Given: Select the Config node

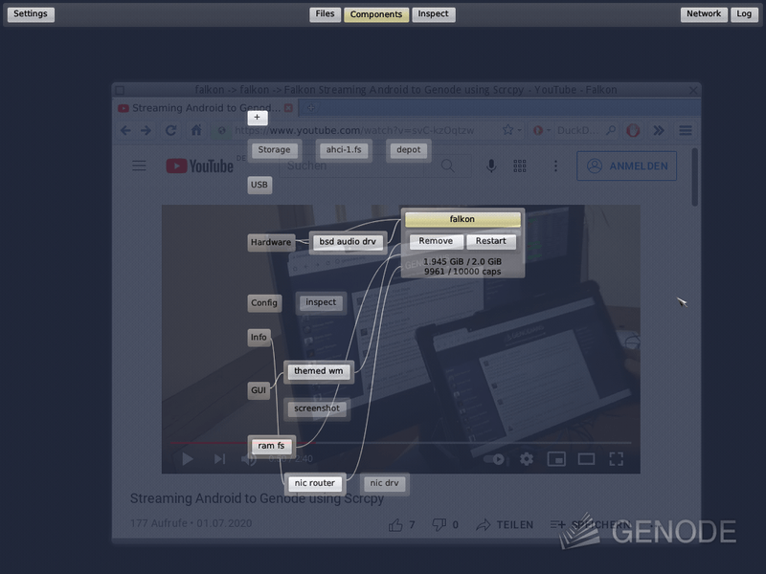Looking at the screenshot, I should click(264, 302).
